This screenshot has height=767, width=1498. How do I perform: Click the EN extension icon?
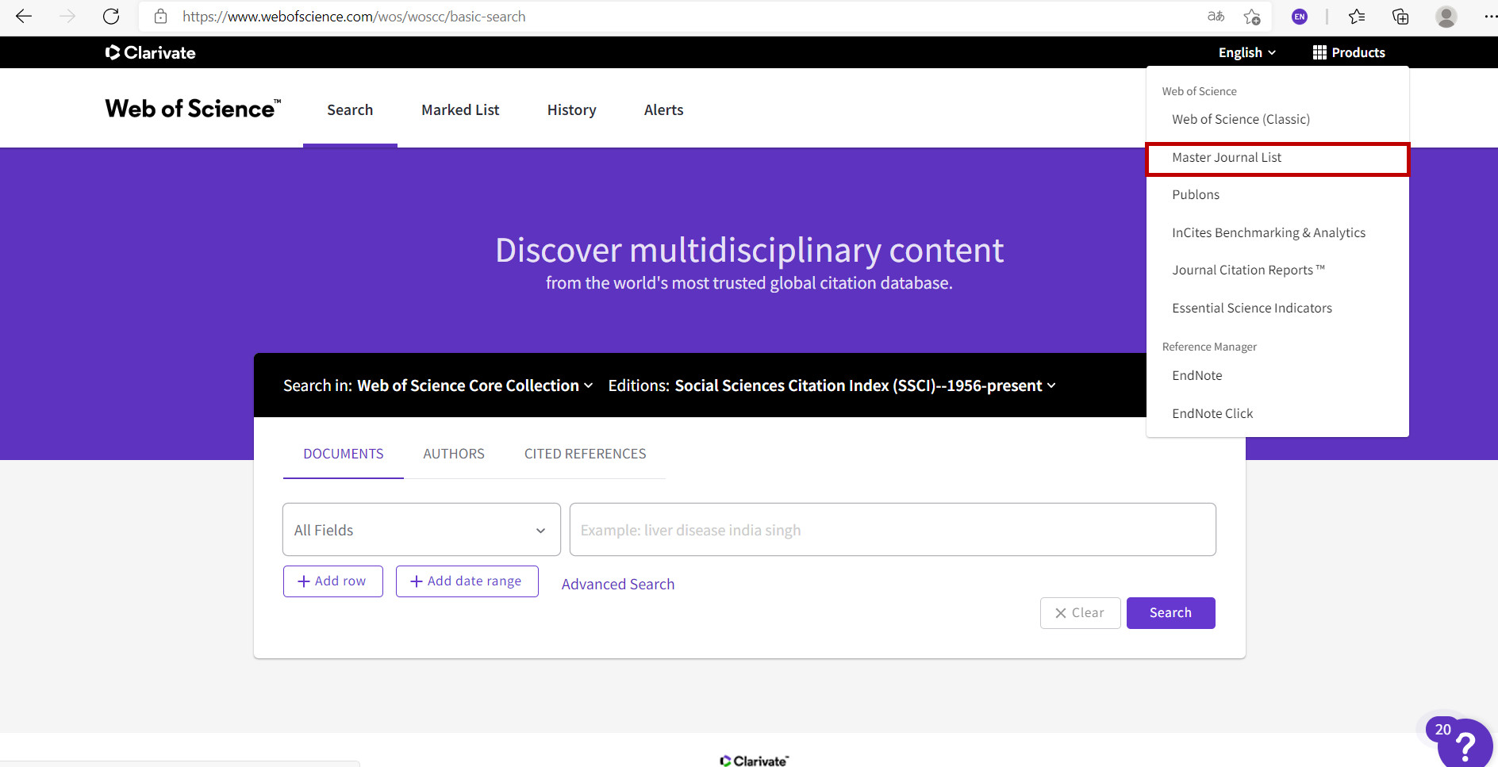[x=1300, y=17]
